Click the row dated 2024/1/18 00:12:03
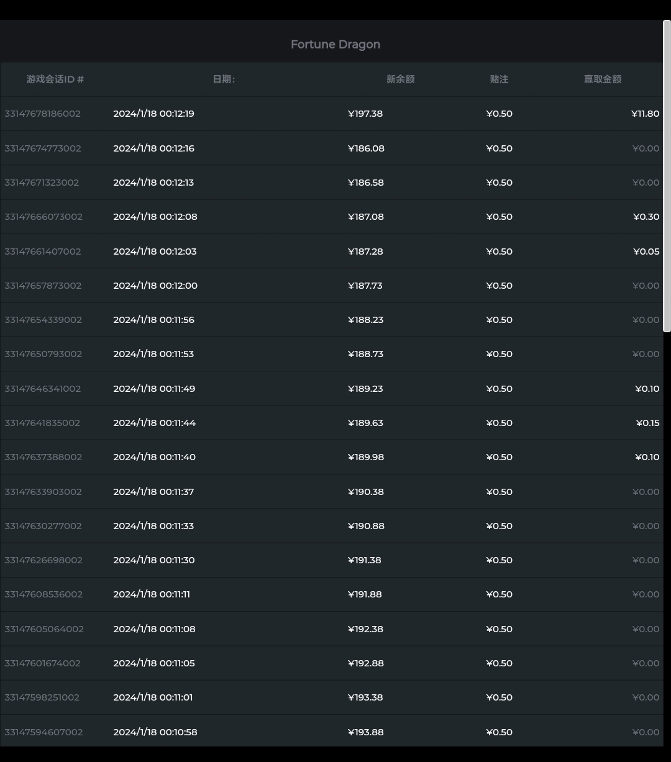Image resolution: width=671 pixels, height=762 pixels. (x=155, y=252)
